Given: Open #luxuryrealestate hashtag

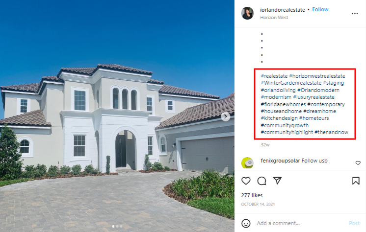Looking at the screenshot, I should point(314,97).
